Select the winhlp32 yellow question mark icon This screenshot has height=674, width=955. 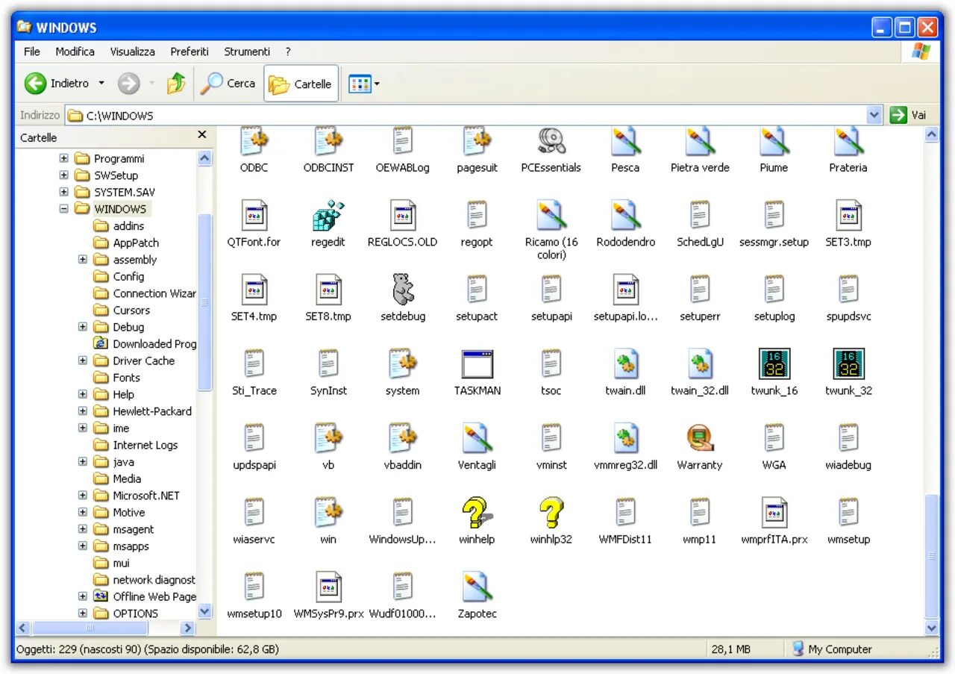click(x=551, y=513)
